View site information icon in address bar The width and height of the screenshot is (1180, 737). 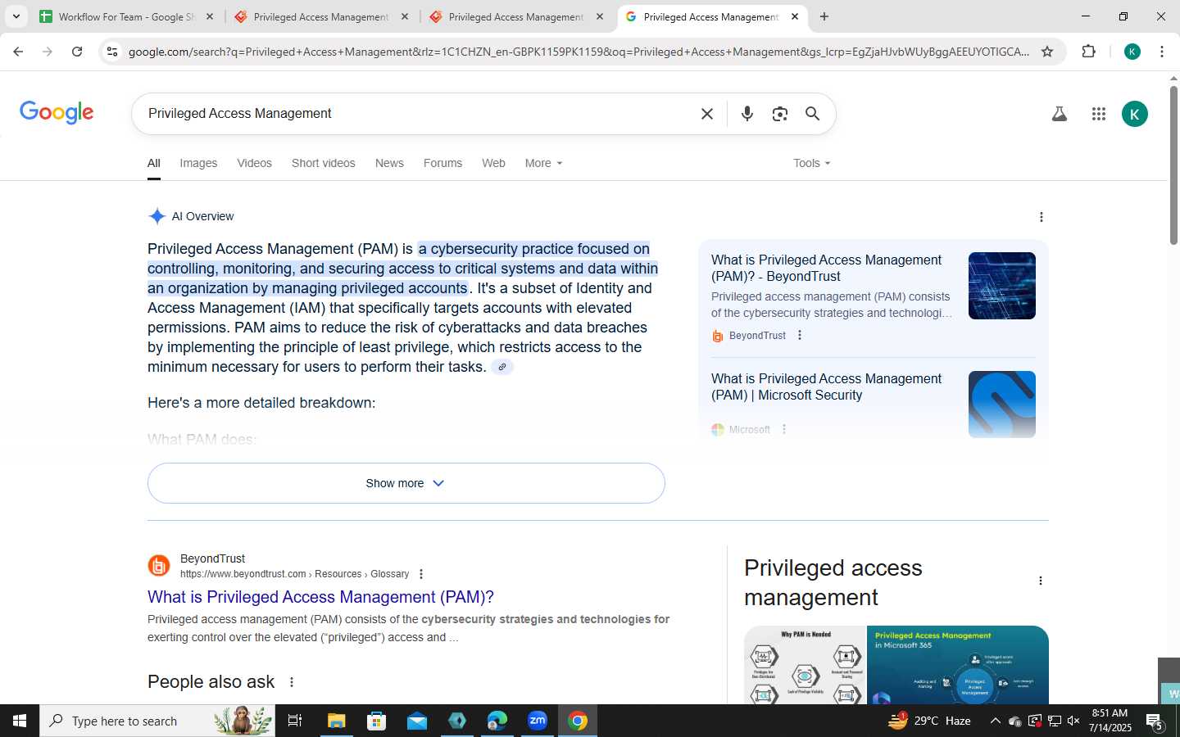112,52
